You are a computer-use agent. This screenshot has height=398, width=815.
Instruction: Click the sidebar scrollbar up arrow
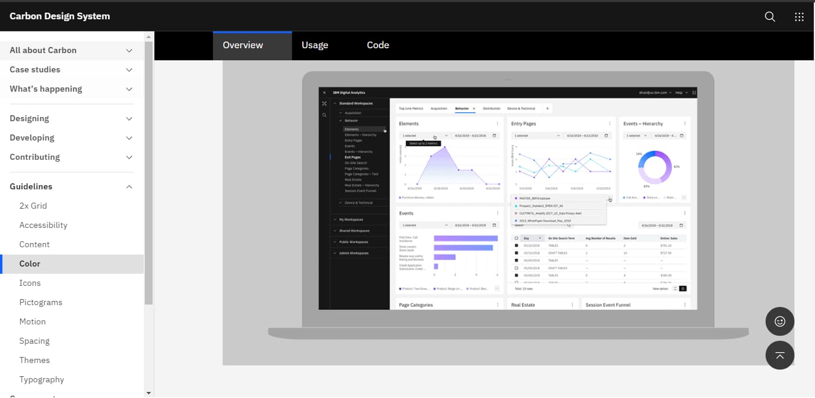tap(149, 37)
